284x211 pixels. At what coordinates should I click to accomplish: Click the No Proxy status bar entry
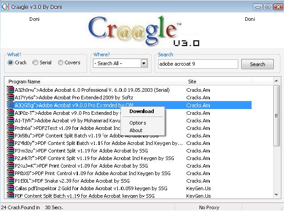click(x=209, y=207)
